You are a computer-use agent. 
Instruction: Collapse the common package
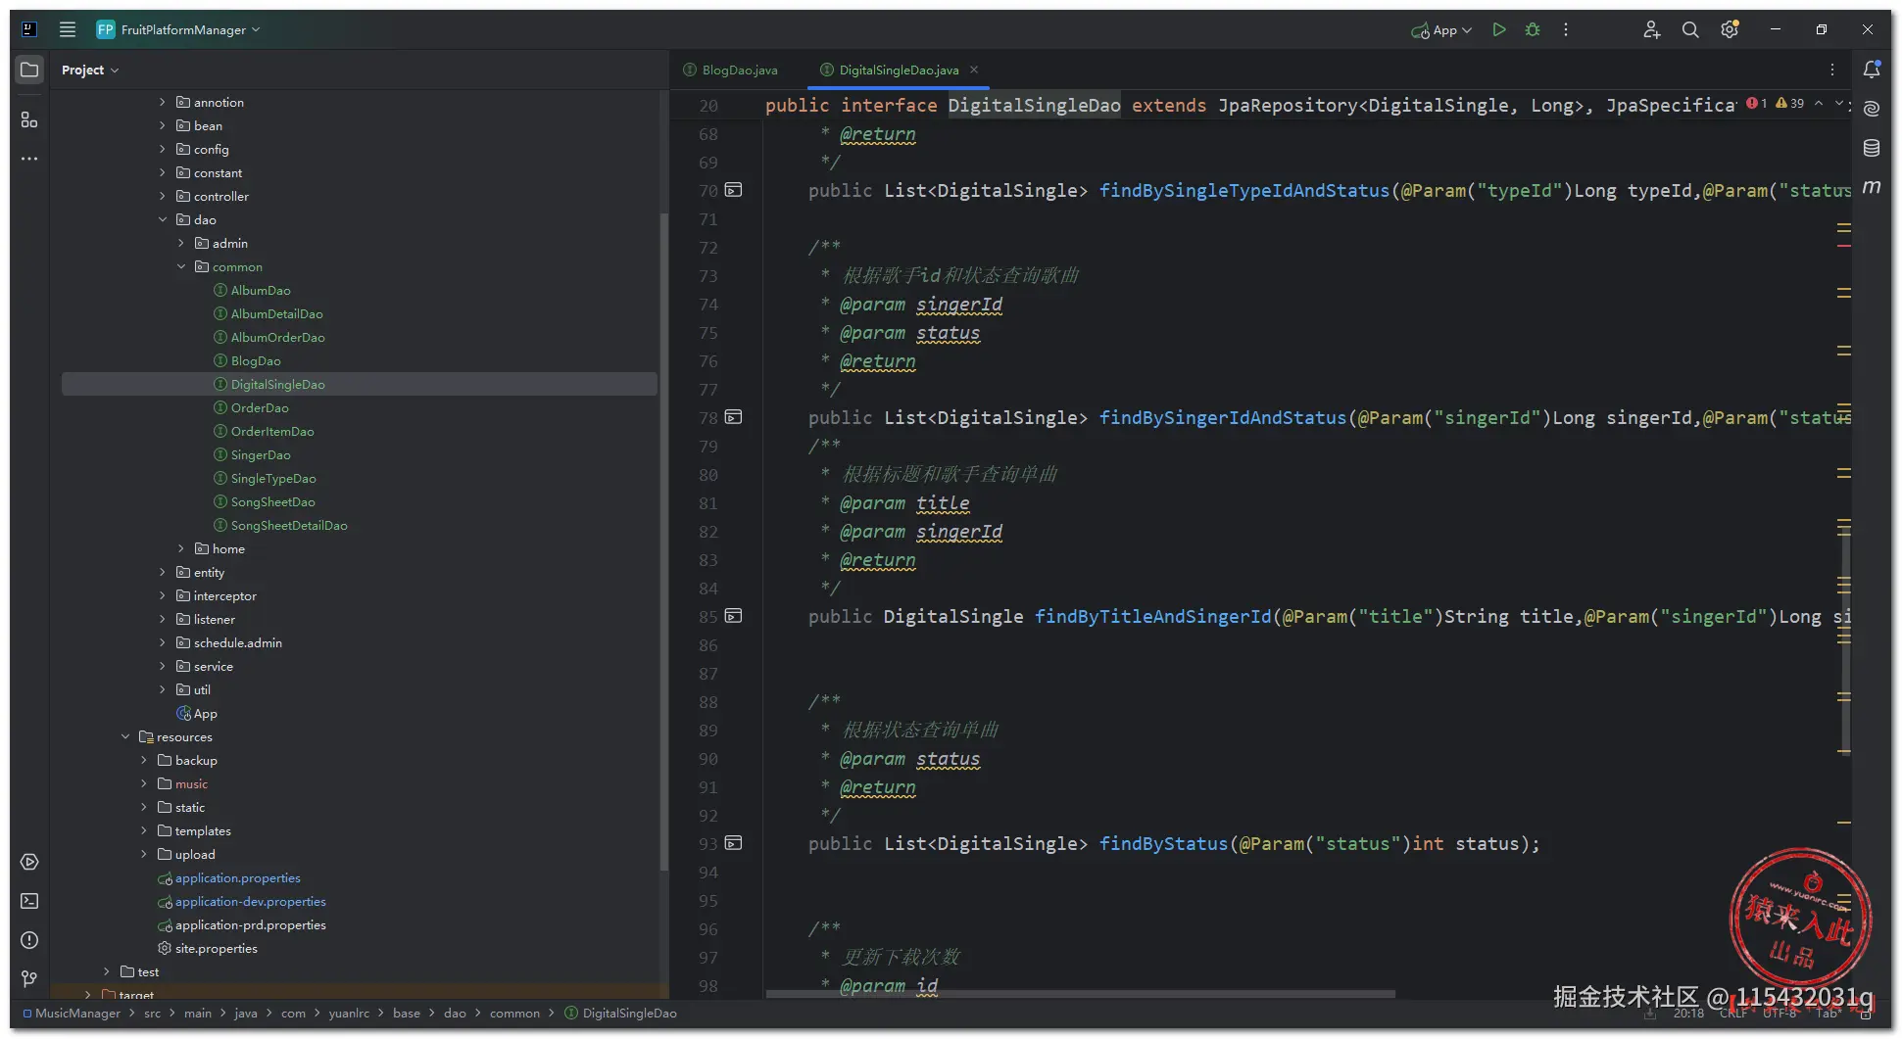click(x=181, y=266)
